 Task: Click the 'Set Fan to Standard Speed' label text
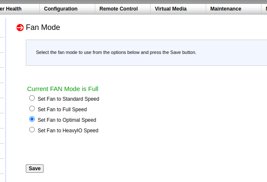(68, 99)
